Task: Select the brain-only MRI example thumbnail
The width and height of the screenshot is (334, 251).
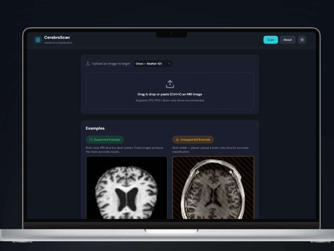Action: [127, 187]
